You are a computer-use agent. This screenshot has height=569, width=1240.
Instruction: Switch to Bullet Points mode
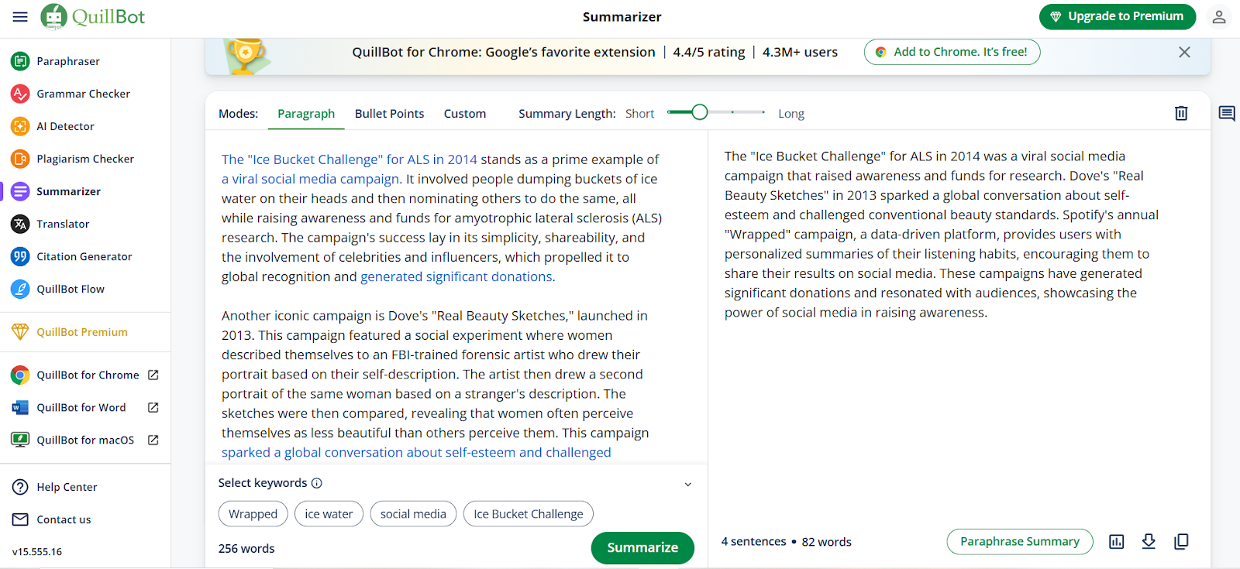point(389,113)
